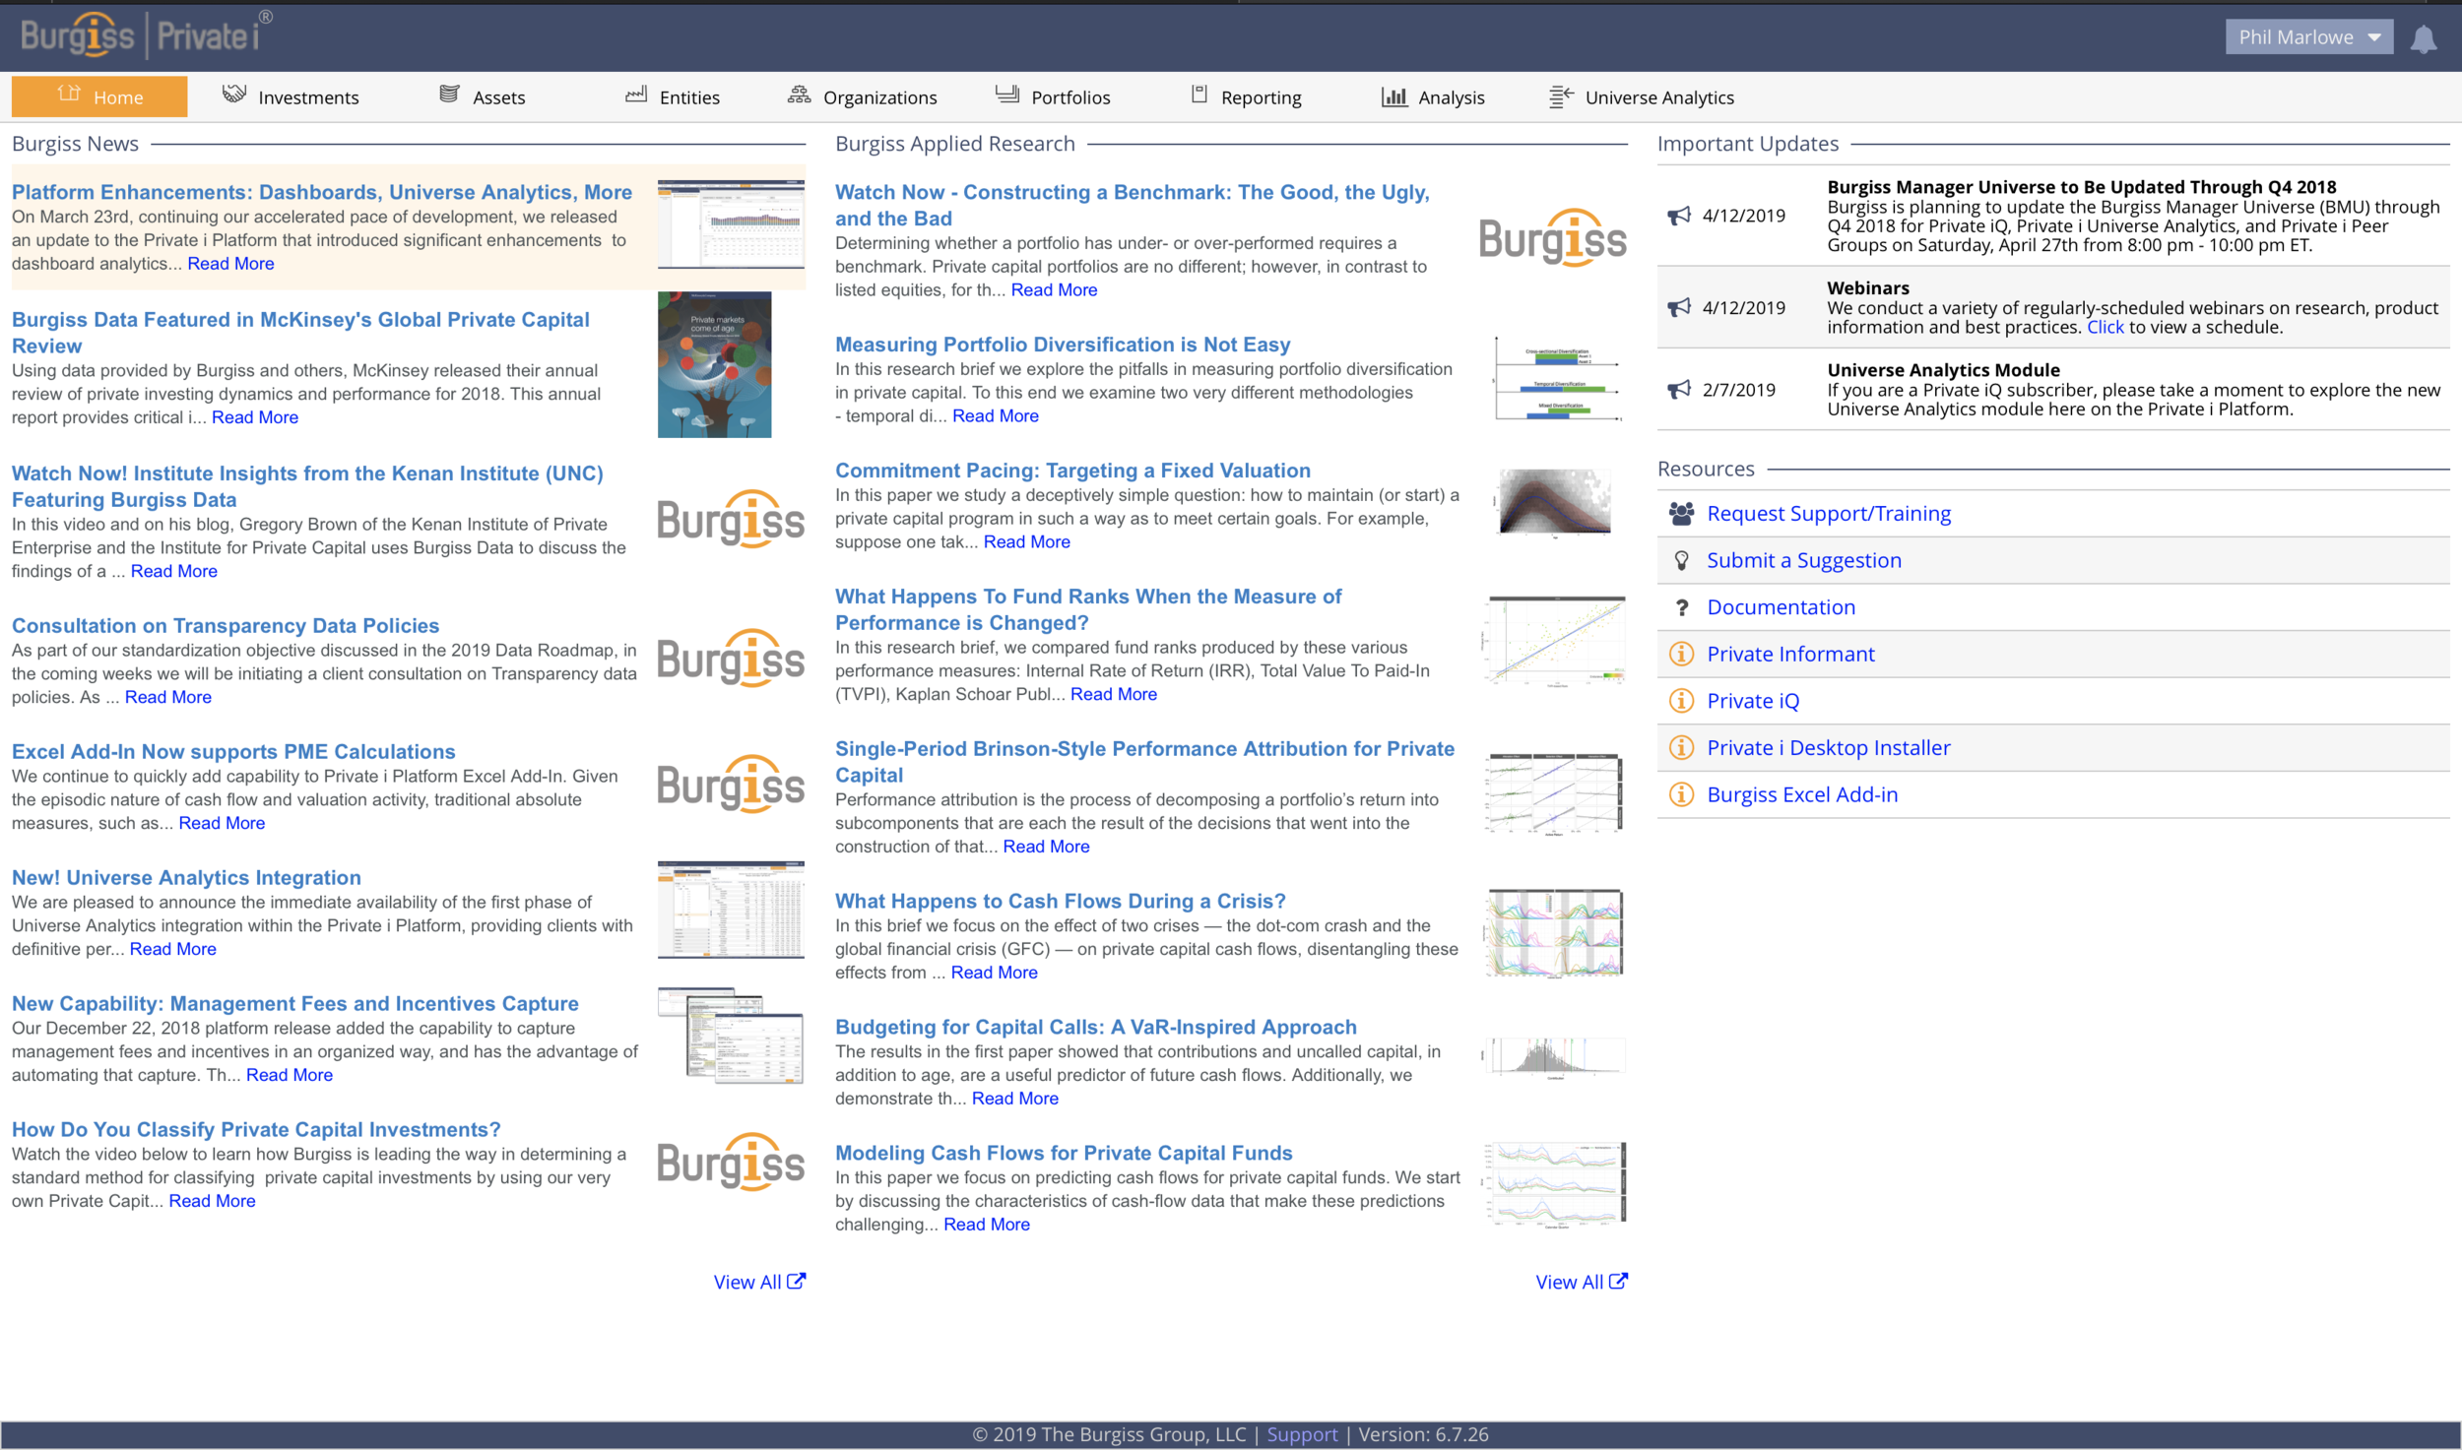2462x1450 pixels.
Task: Open Management Fees and Incentives Capture headline
Action: 295,1003
